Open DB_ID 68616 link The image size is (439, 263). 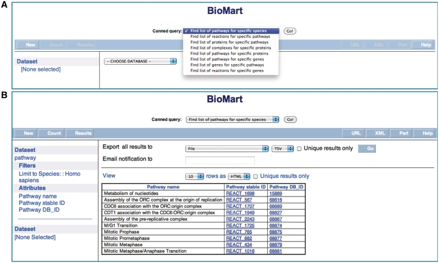click(275, 200)
